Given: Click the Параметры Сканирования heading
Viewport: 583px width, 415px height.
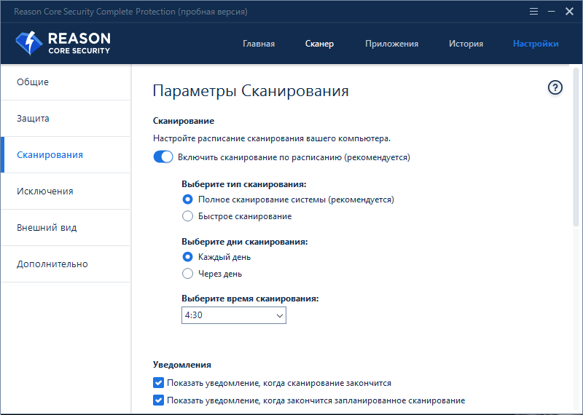Looking at the screenshot, I should [x=251, y=91].
